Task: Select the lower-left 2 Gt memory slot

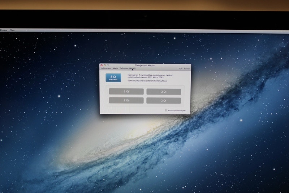Action: (x=126, y=100)
